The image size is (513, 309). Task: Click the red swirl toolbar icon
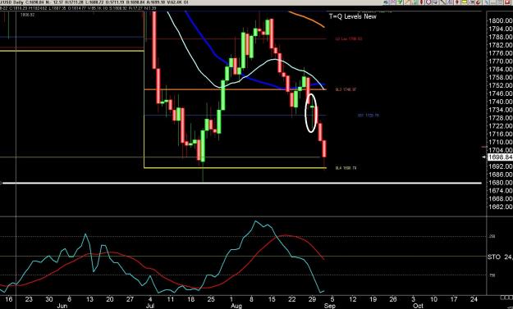pyautogui.click(x=479, y=2)
